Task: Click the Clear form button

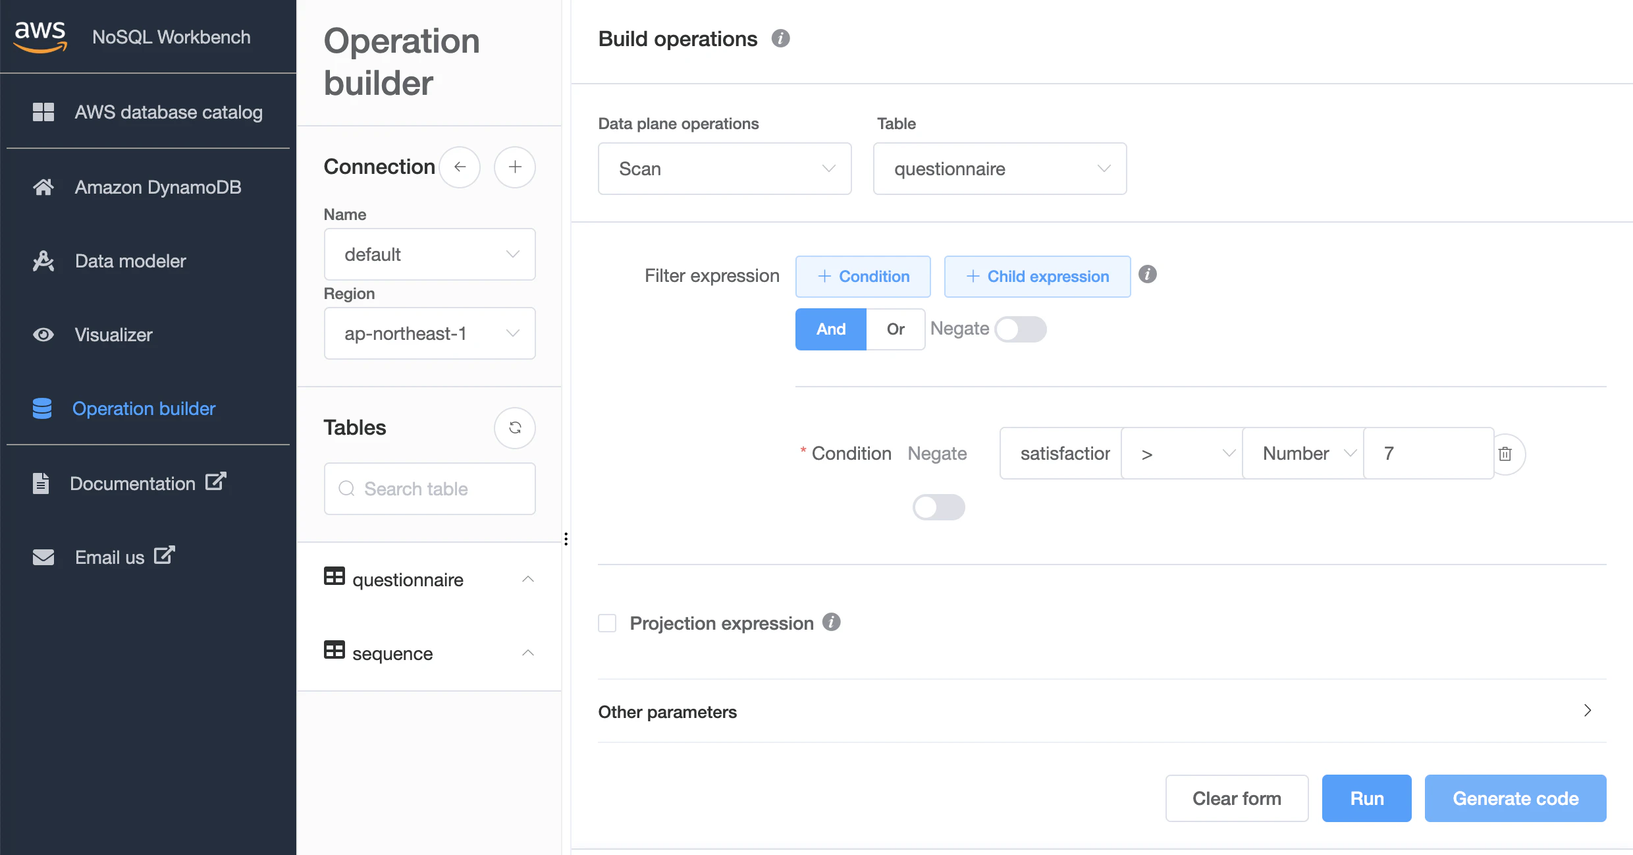Action: click(x=1237, y=798)
